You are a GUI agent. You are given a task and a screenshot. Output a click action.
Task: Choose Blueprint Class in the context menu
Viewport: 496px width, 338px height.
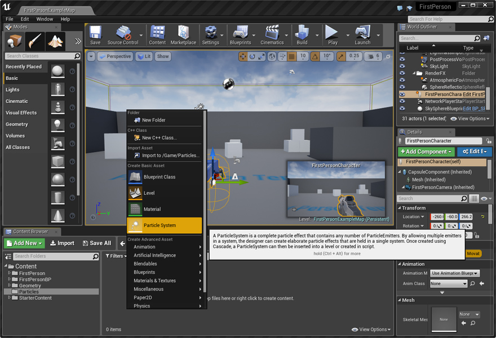pyautogui.click(x=164, y=177)
